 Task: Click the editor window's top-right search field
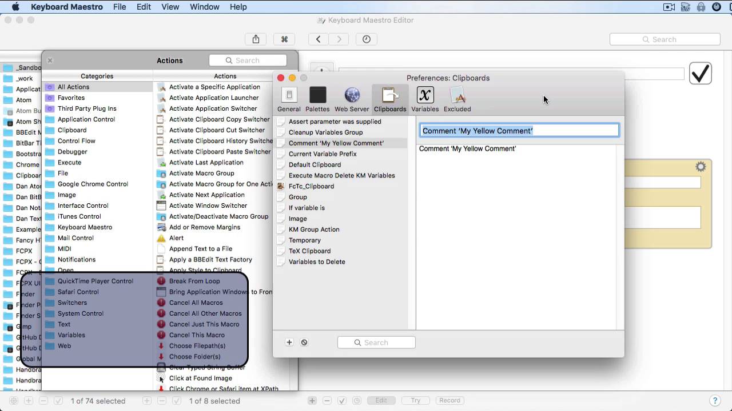665,39
